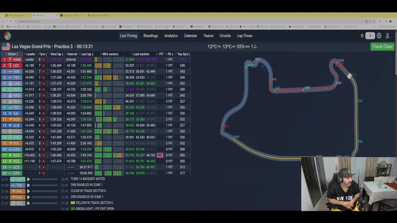Viewport: 397px width, 223px height.
Task: Open the Lap Times tab
Action: [x=245, y=36]
